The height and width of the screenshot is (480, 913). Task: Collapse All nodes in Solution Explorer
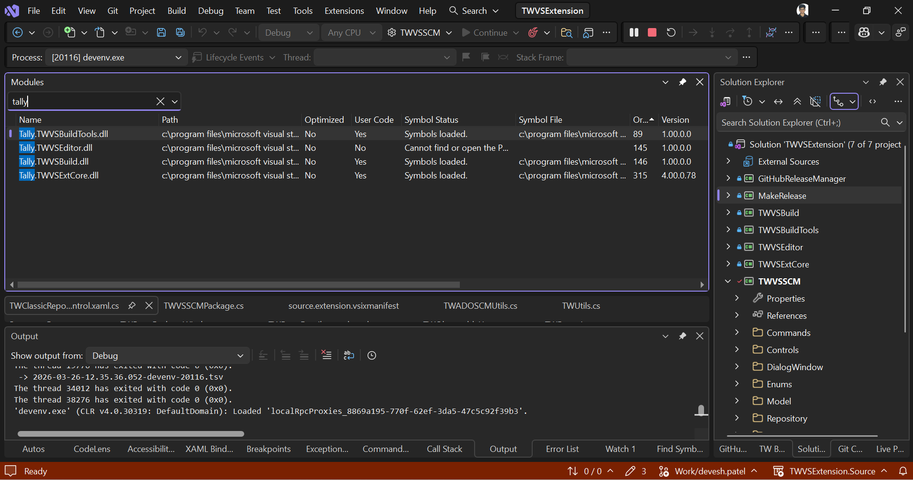coord(798,101)
